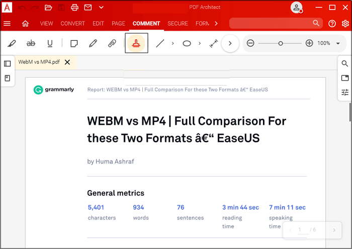This screenshot has width=352, height=249.
Task: Redo the last action
Action: (x=35, y=8)
